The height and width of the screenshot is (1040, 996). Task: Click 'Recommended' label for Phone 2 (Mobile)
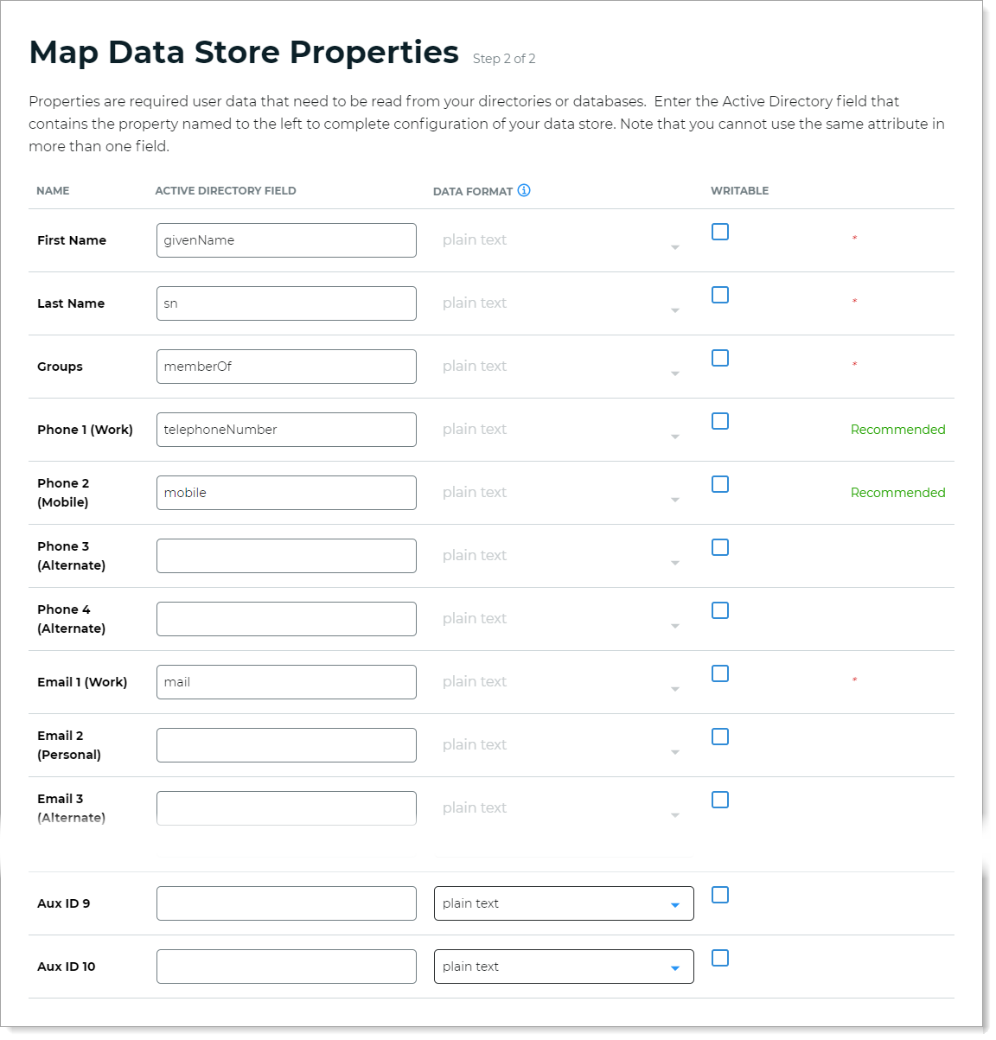[898, 493]
